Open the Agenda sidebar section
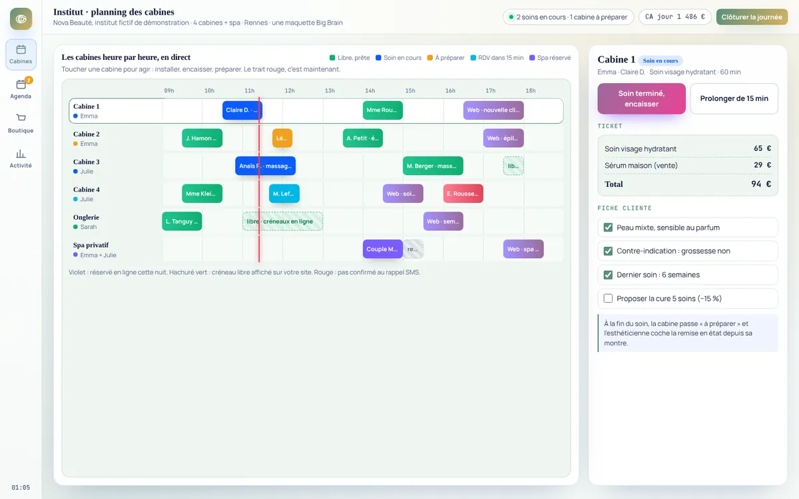 coord(21,88)
